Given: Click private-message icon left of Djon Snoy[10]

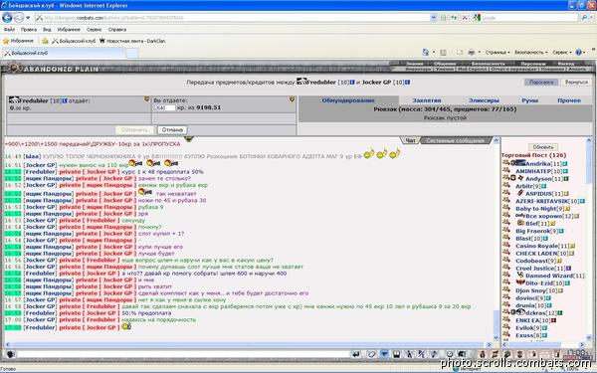Looking at the screenshot, I should coord(506,290).
